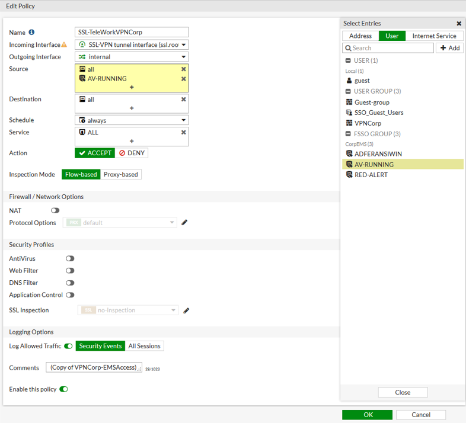Edit SSL Inspection profile with pencil icon
The width and height of the screenshot is (466, 423).
tap(186, 310)
